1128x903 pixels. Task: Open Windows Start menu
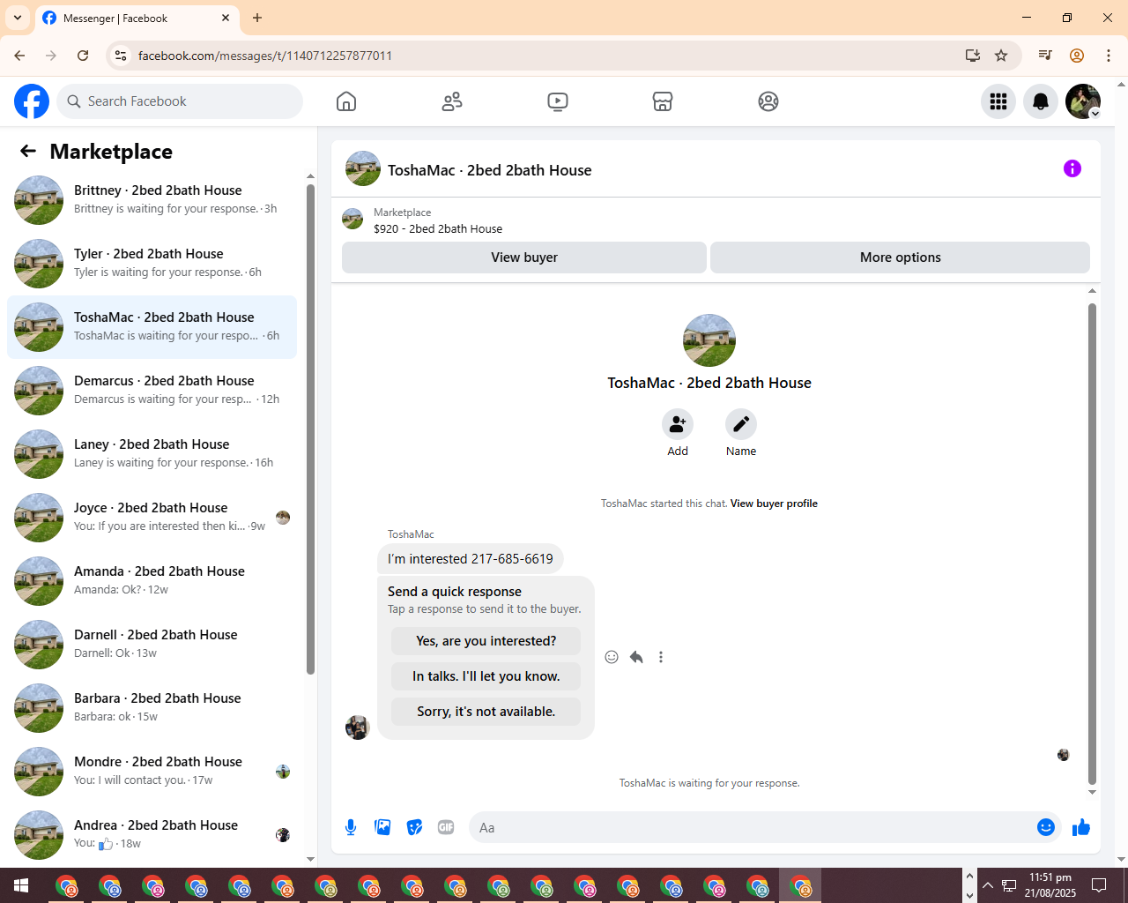[21, 885]
